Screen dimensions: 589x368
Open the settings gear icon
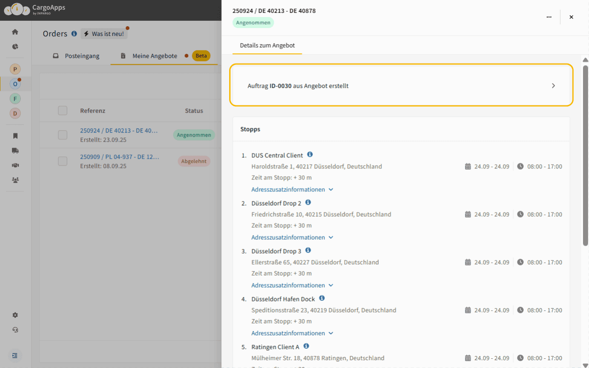click(x=15, y=315)
